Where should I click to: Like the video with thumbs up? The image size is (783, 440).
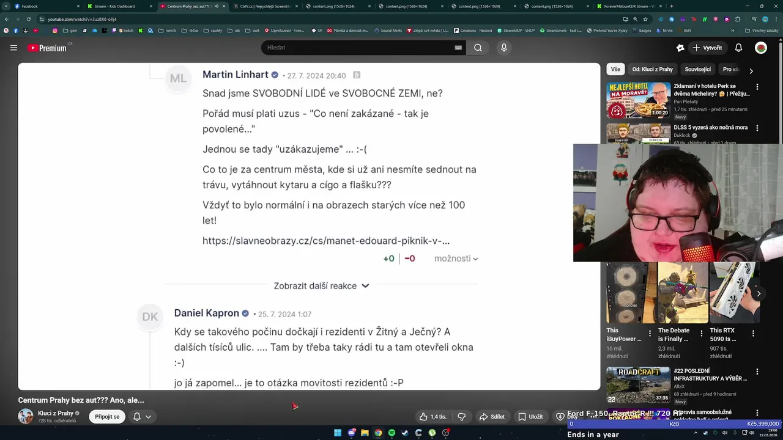(x=432, y=417)
